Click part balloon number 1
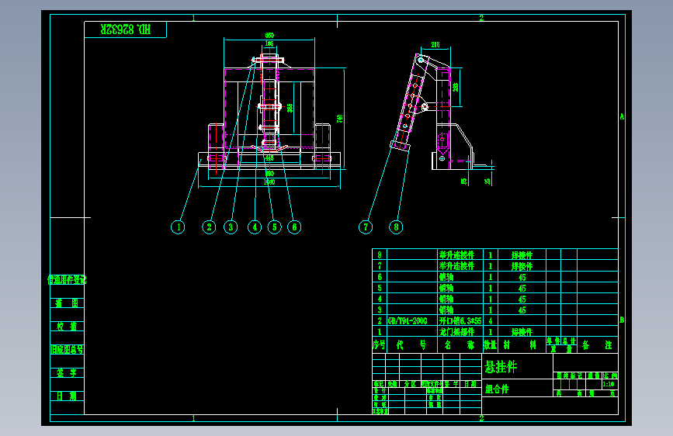This screenshot has height=436, width=673. click(x=178, y=227)
